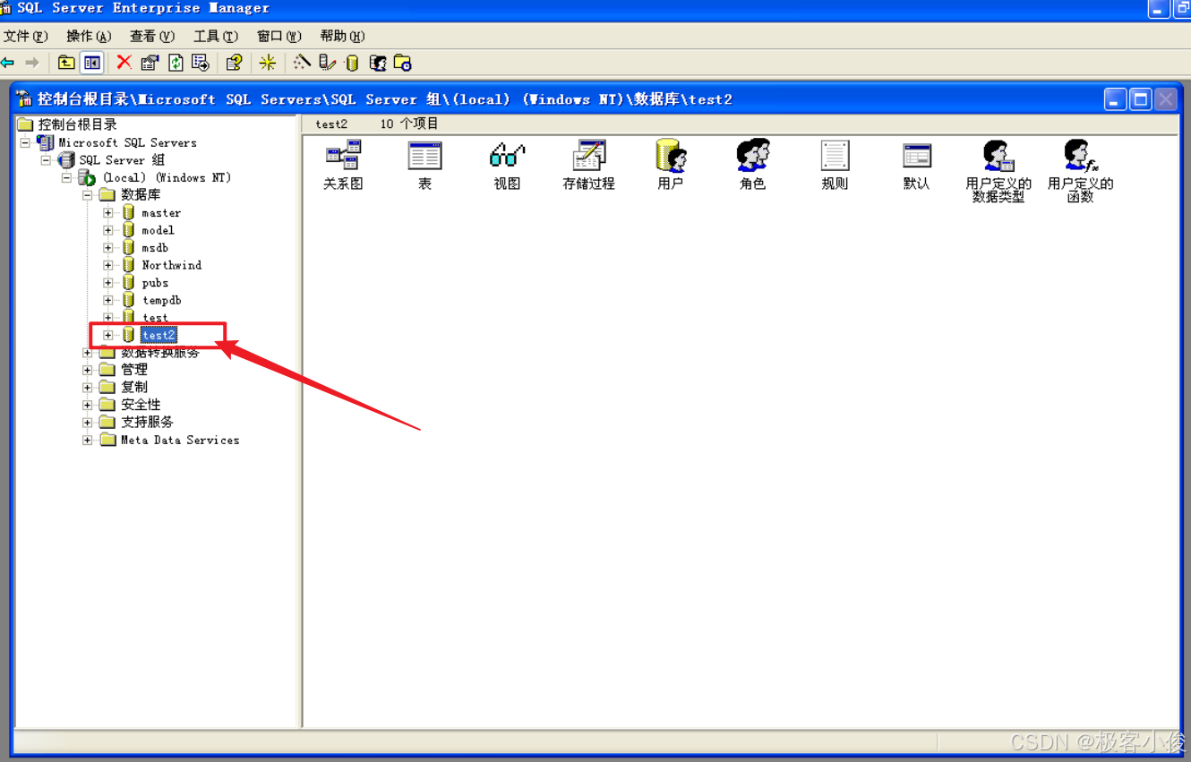Open the 帮助(H) menu

[x=342, y=36]
